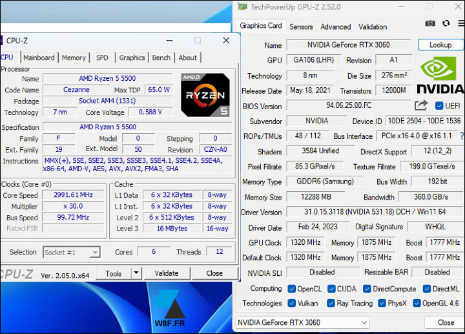Click Cores value 6
The image size is (465, 334).
tap(154, 251)
